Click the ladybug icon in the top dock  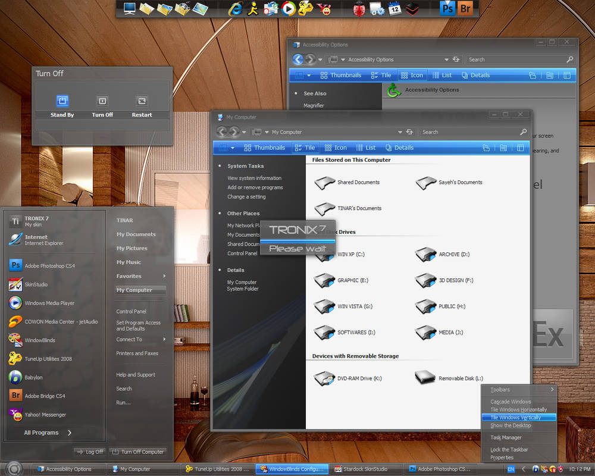pyautogui.click(x=359, y=9)
